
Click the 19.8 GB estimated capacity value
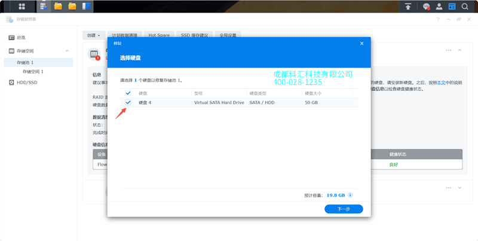(336, 195)
